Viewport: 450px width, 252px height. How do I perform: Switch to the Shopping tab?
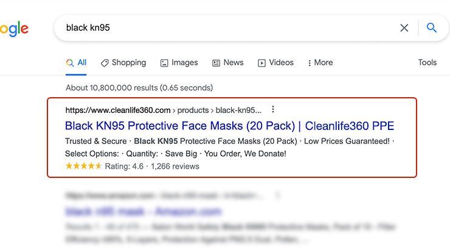tap(123, 63)
